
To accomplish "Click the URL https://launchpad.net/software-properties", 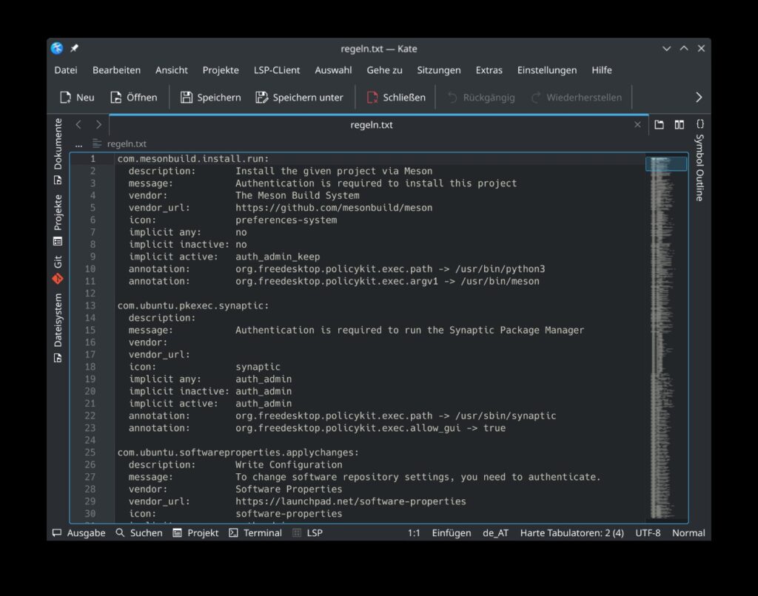I will [x=351, y=501].
